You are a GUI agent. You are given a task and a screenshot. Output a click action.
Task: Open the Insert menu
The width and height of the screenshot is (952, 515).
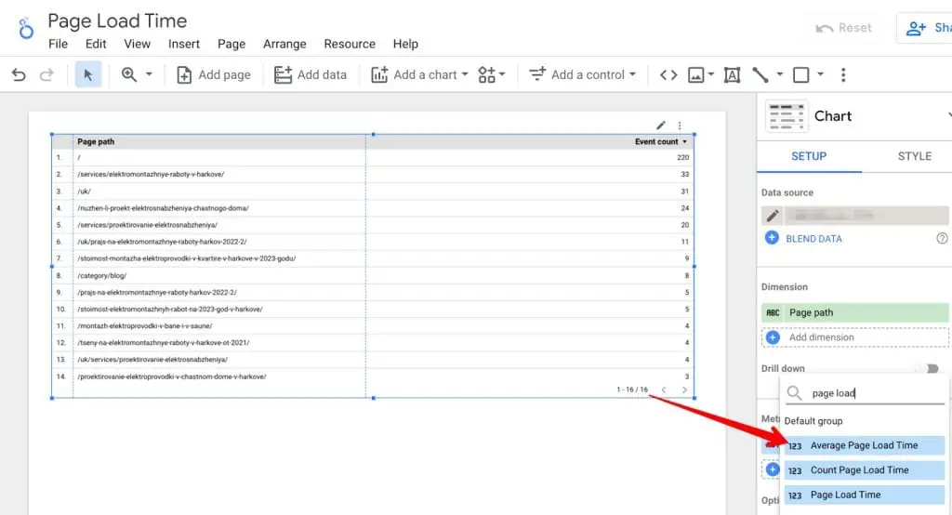[184, 44]
